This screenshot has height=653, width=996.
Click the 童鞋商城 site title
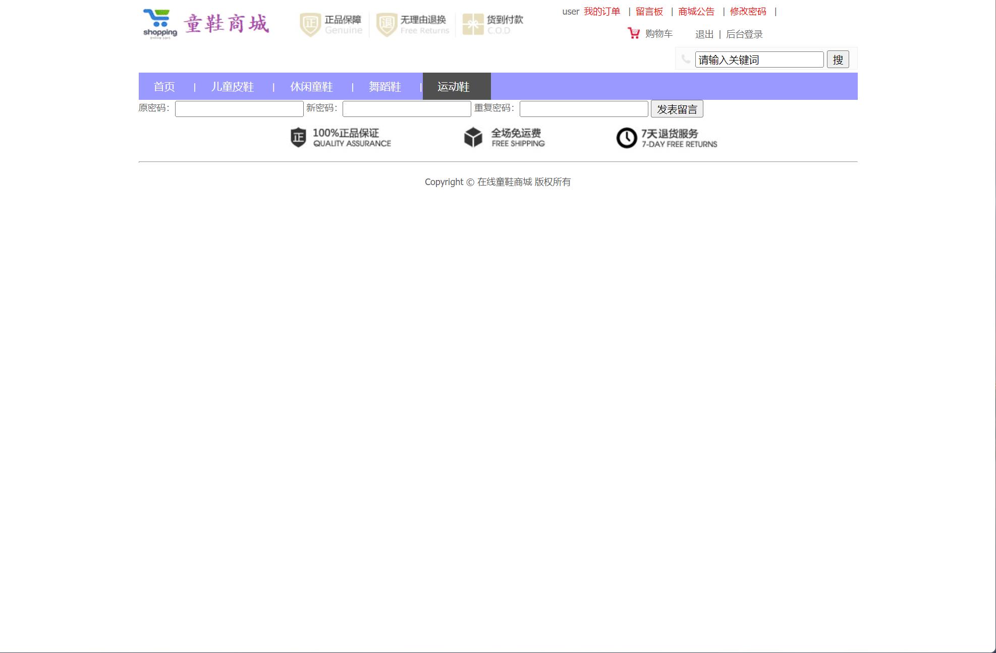tap(227, 23)
